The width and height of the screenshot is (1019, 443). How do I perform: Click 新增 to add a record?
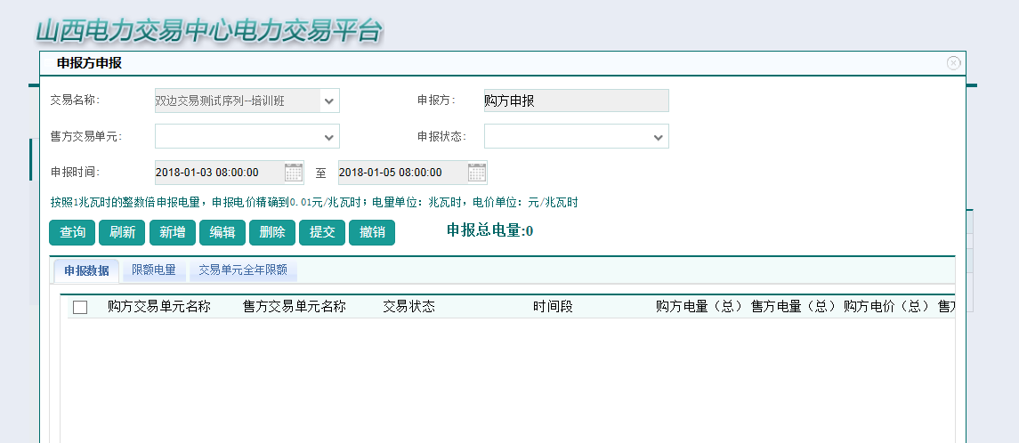tap(173, 233)
